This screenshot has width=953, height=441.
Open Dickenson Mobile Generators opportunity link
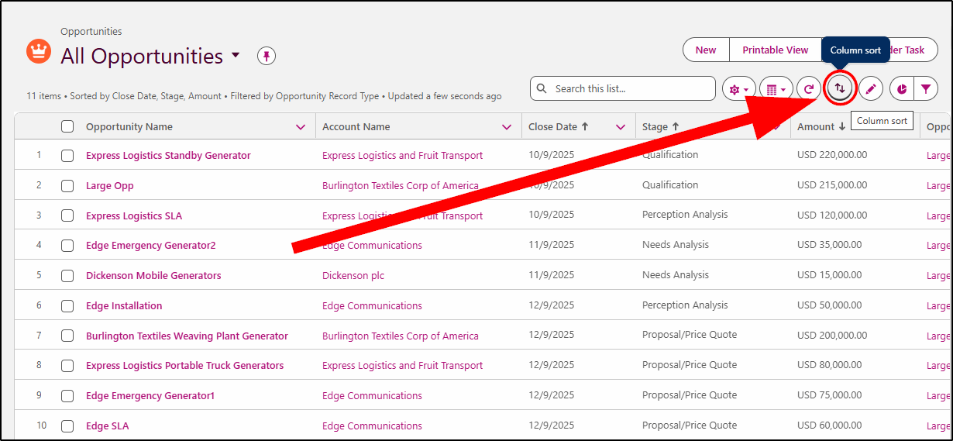153,276
